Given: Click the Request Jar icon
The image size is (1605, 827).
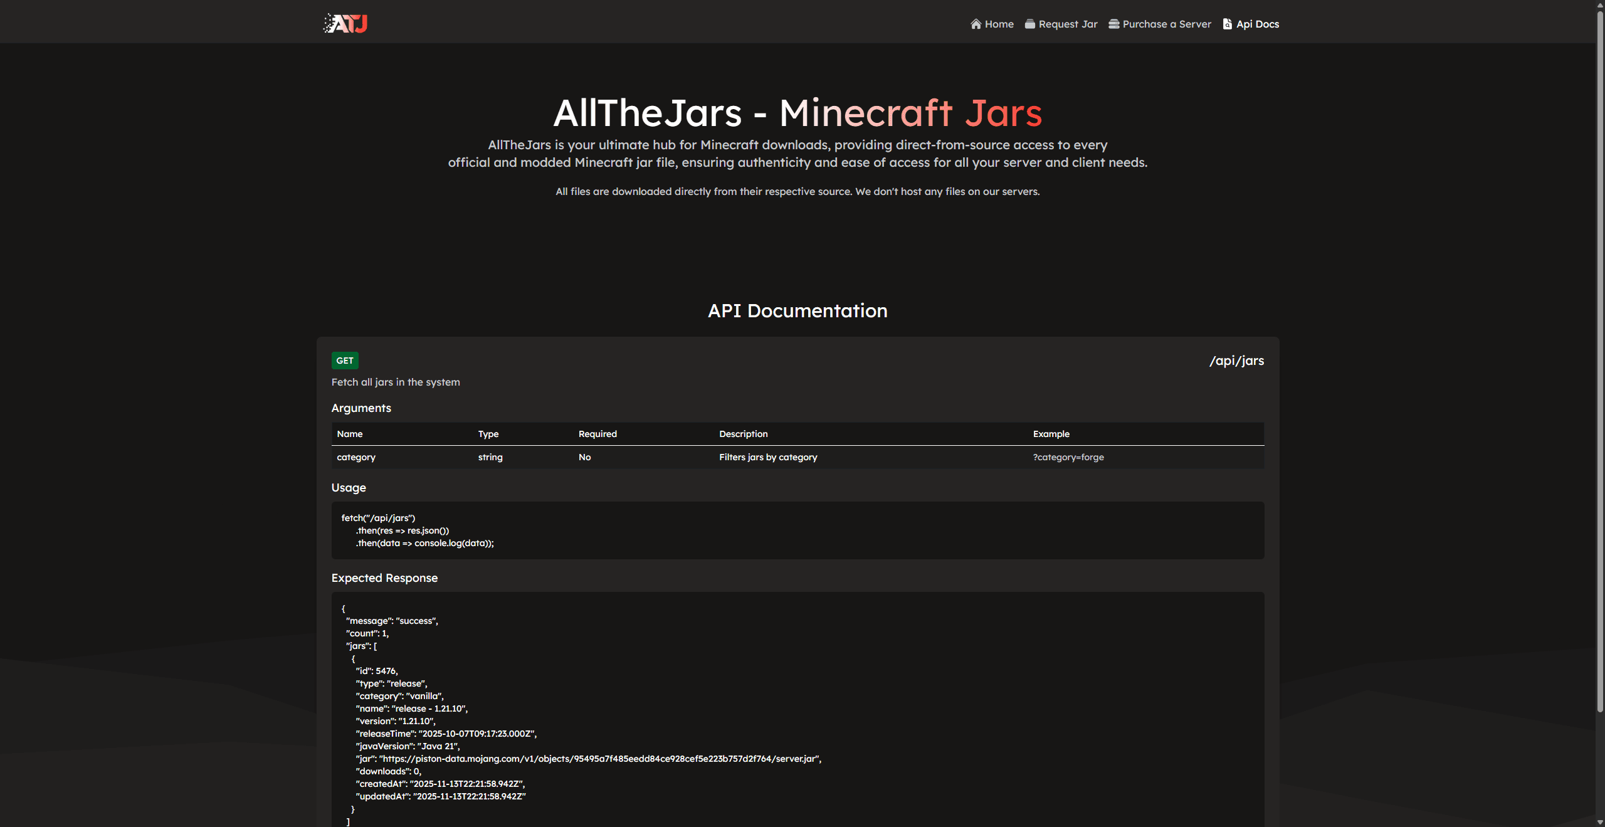Looking at the screenshot, I should [1029, 24].
